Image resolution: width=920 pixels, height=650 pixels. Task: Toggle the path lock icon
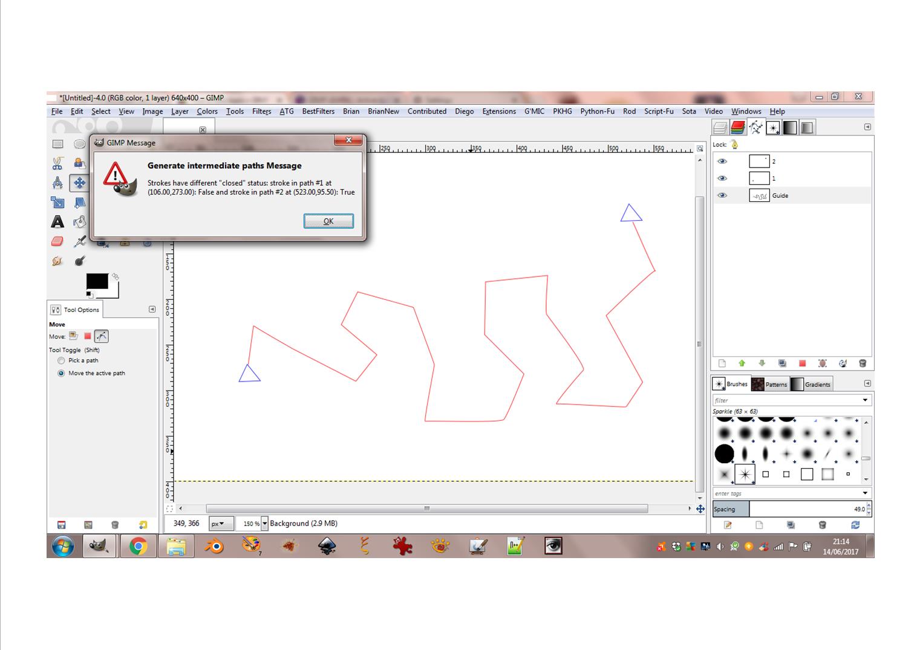coord(734,145)
